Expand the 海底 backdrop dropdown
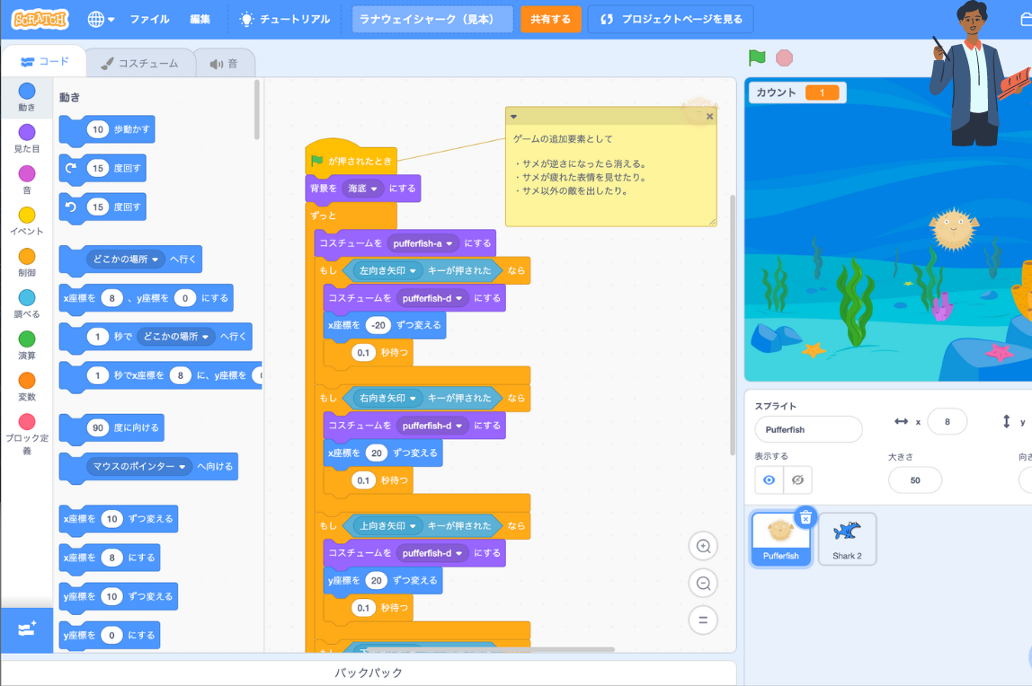 pyautogui.click(x=364, y=189)
